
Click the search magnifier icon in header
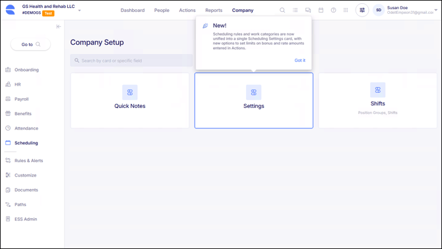click(282, 10)
